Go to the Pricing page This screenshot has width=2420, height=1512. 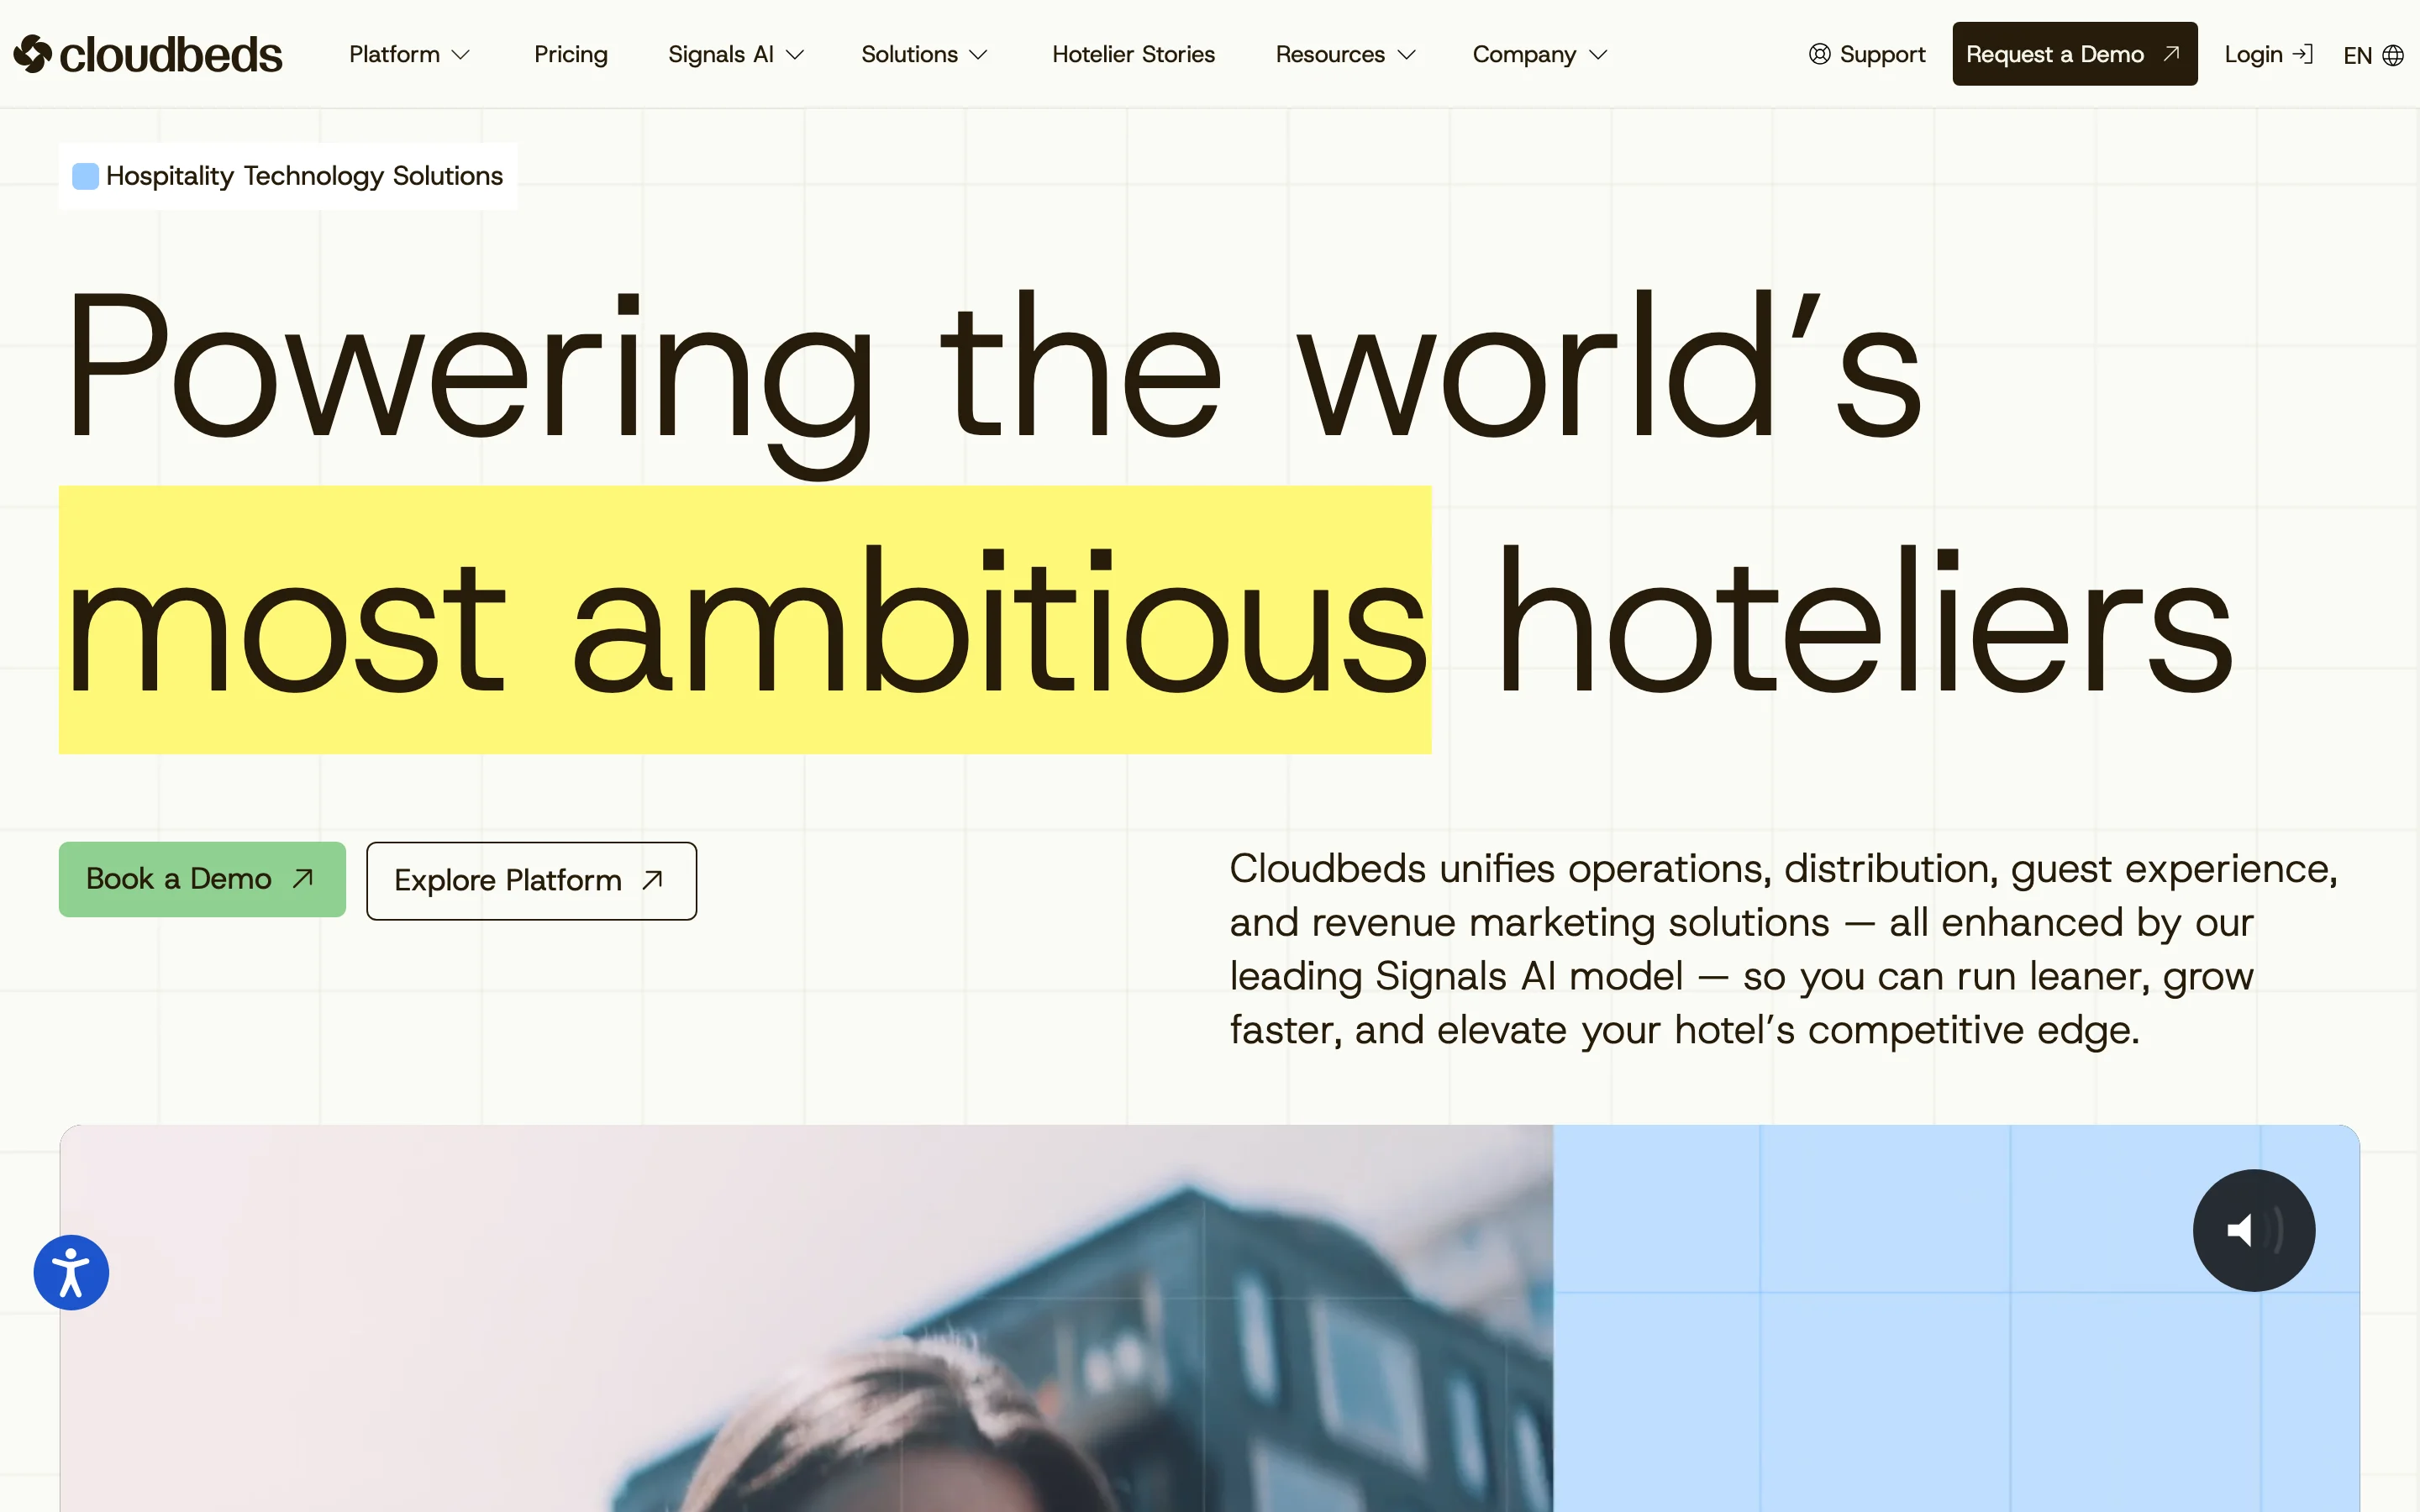click(x=570, y=54)
